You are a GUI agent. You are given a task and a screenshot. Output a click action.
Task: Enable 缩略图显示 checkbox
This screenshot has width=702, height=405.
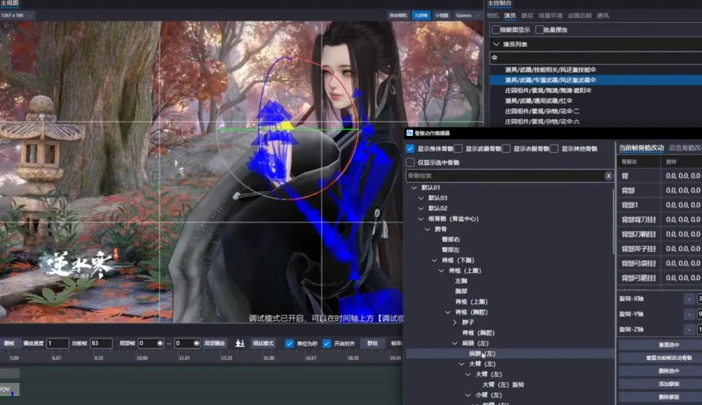[495, 29]
